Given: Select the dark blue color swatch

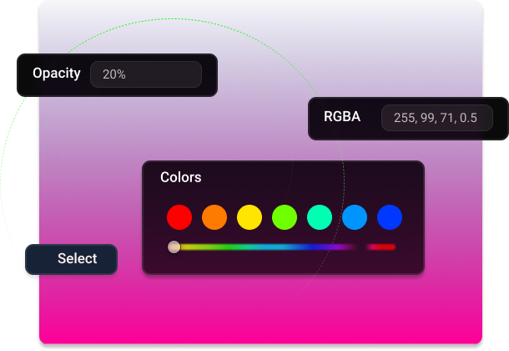Looking at the screenshot, I should point(390,217).
